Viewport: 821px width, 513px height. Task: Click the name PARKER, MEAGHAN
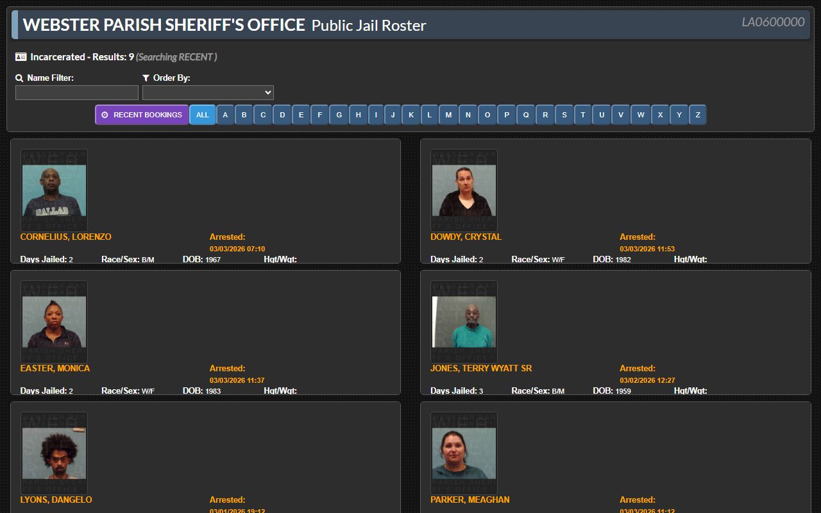(470, 500)
